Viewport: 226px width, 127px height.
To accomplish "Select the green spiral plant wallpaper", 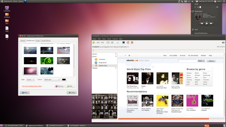I will 47,61.
